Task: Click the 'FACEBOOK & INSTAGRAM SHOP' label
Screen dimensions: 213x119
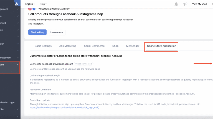Action: pos(54,9)
